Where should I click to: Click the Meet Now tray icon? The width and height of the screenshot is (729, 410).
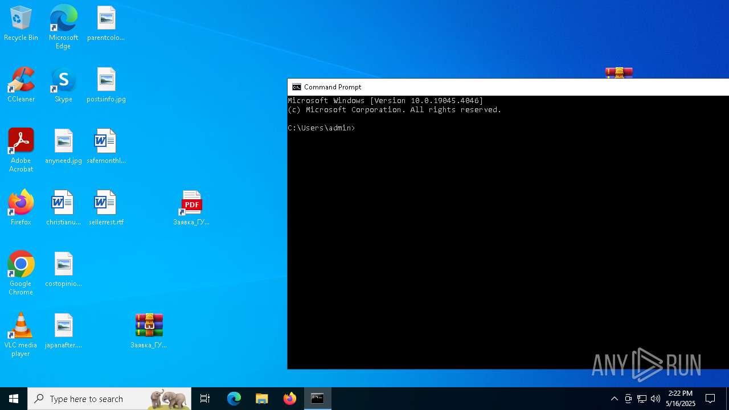click(628, 399)
